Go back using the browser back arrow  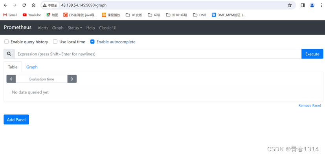pos(6,6)
